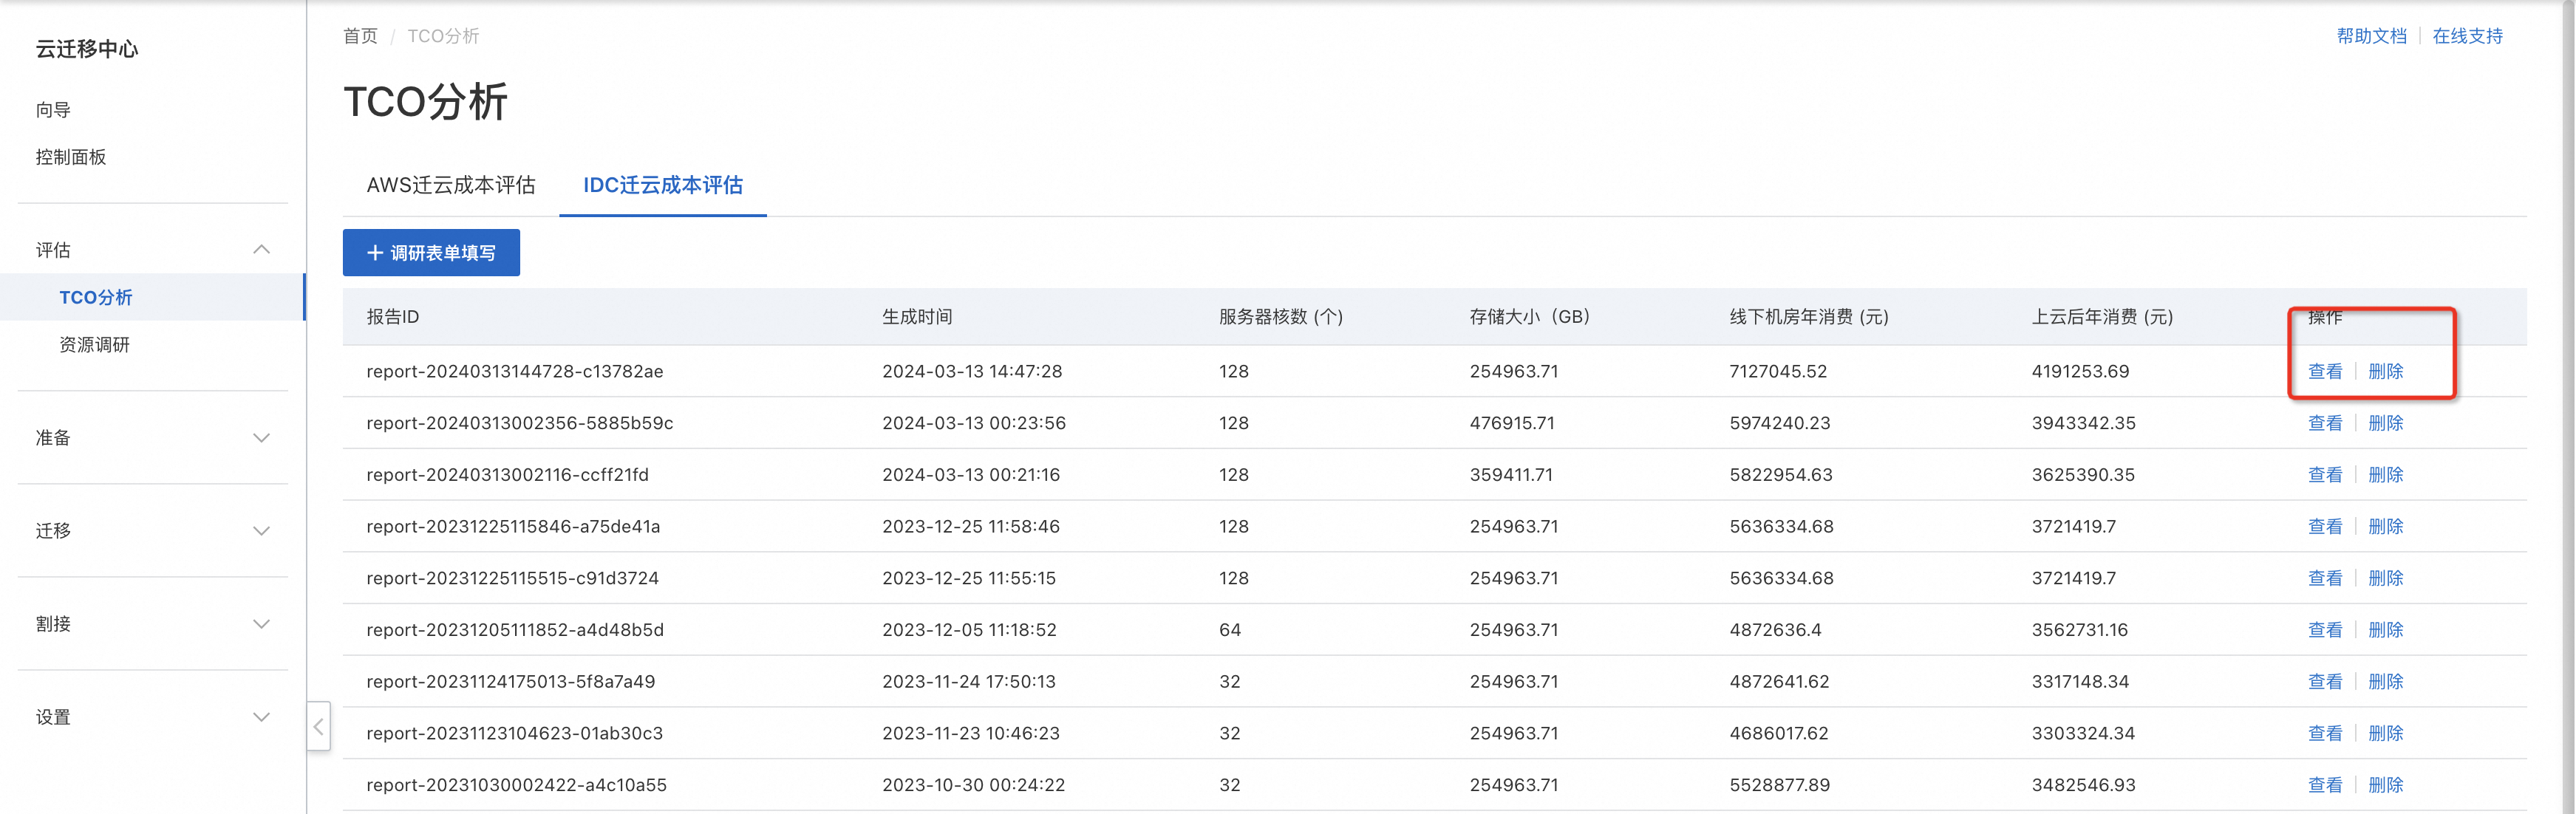Click the timestamp 2023-11-24 17:50:13
2576x814 pixels.
tap(969, 682)
